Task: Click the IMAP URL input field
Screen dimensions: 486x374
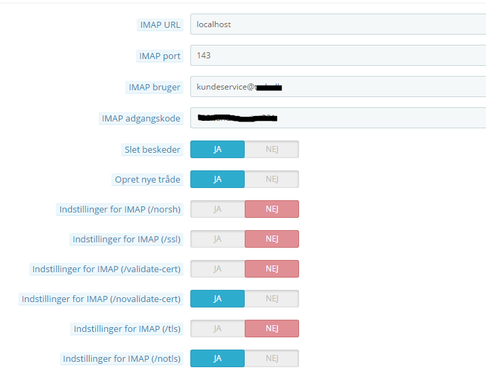Action: pyautogui.click(x=338, y=24)
